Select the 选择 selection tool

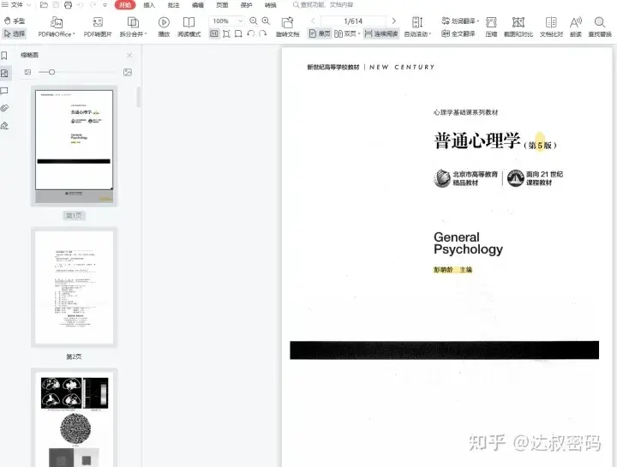[15, 33]
